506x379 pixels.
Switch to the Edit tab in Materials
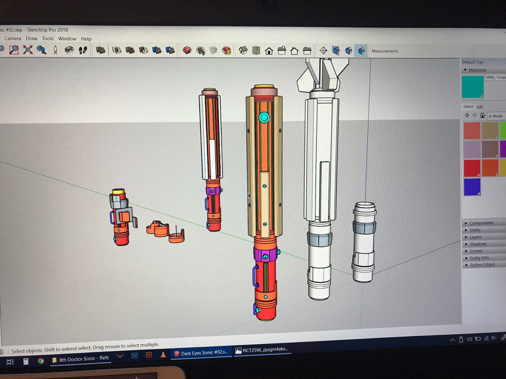click(480, 107)
